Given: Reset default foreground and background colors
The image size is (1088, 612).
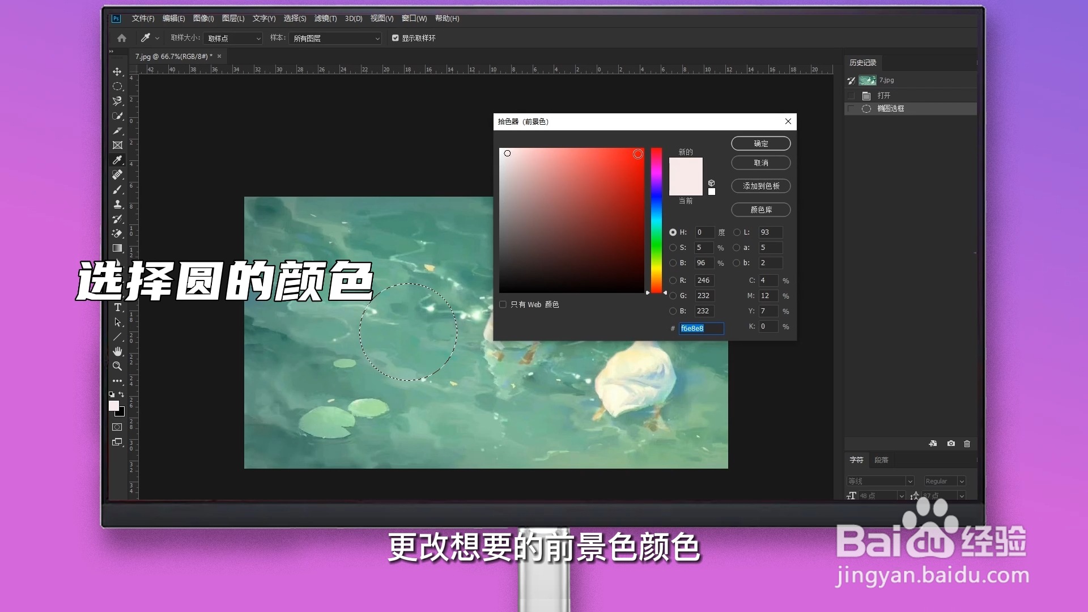Looking at the screenshot, I should [x=112, y=394].
